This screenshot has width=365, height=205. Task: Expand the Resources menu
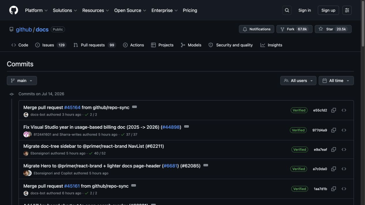[x=96, y=10]
